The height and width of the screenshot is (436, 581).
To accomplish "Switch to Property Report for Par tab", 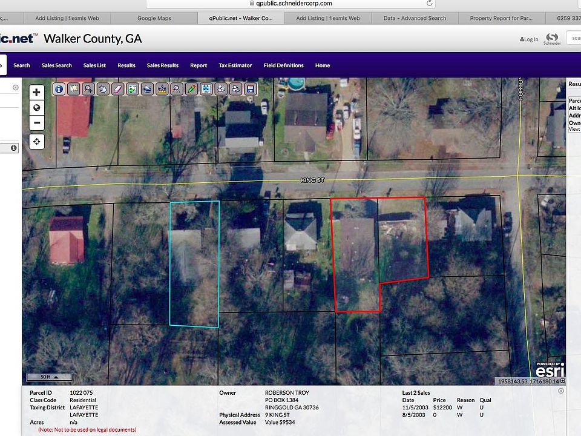I will (501, 18).
